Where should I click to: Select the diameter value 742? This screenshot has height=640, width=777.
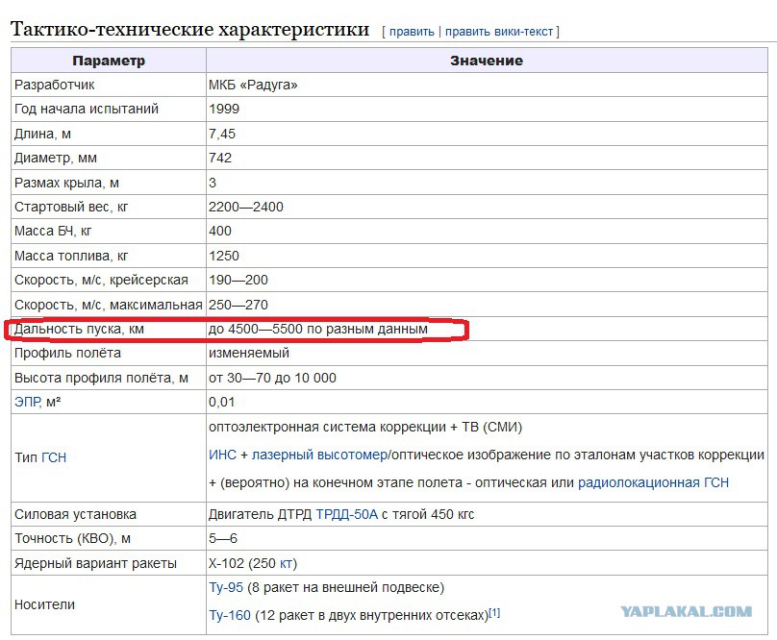tap(220, 158)
